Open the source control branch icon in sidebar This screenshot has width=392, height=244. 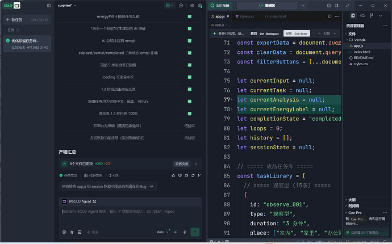(372, 15)
